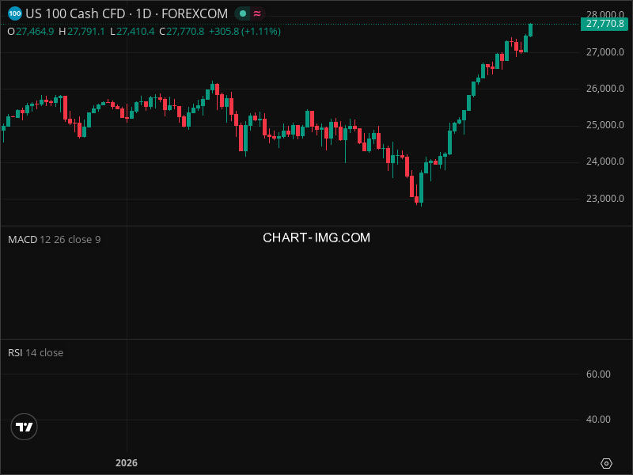The image size is (633, 475).
Task: Open the RSI 14 close legend
Action: 36,352
